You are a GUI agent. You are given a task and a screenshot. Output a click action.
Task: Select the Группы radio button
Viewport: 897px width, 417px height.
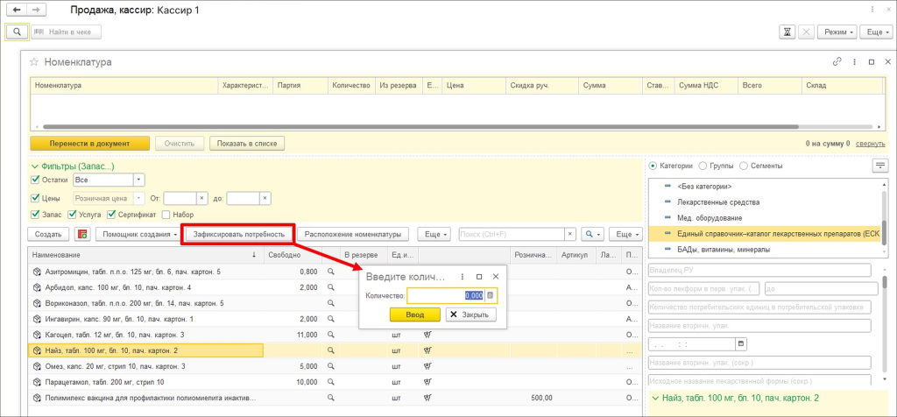point(702,166)
